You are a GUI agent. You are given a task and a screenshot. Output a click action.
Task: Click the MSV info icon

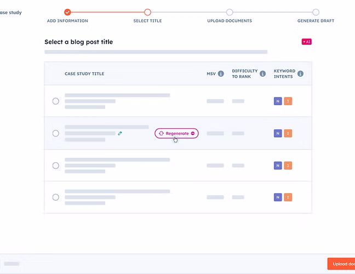coord(221,73)
